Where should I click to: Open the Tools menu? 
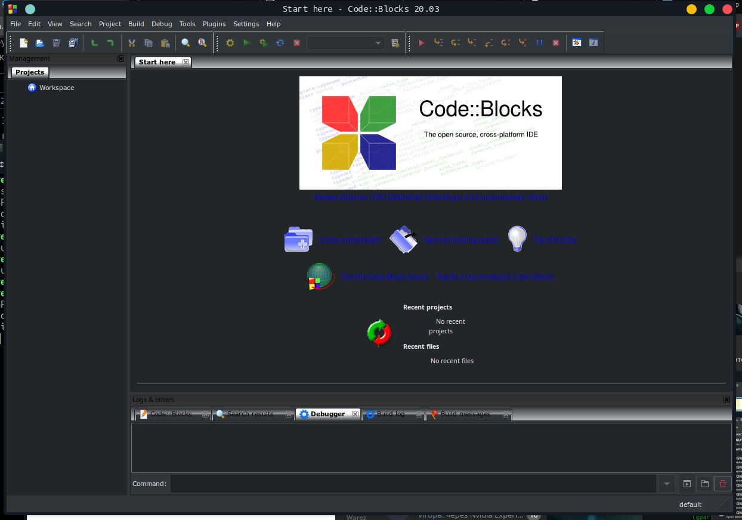187,24
